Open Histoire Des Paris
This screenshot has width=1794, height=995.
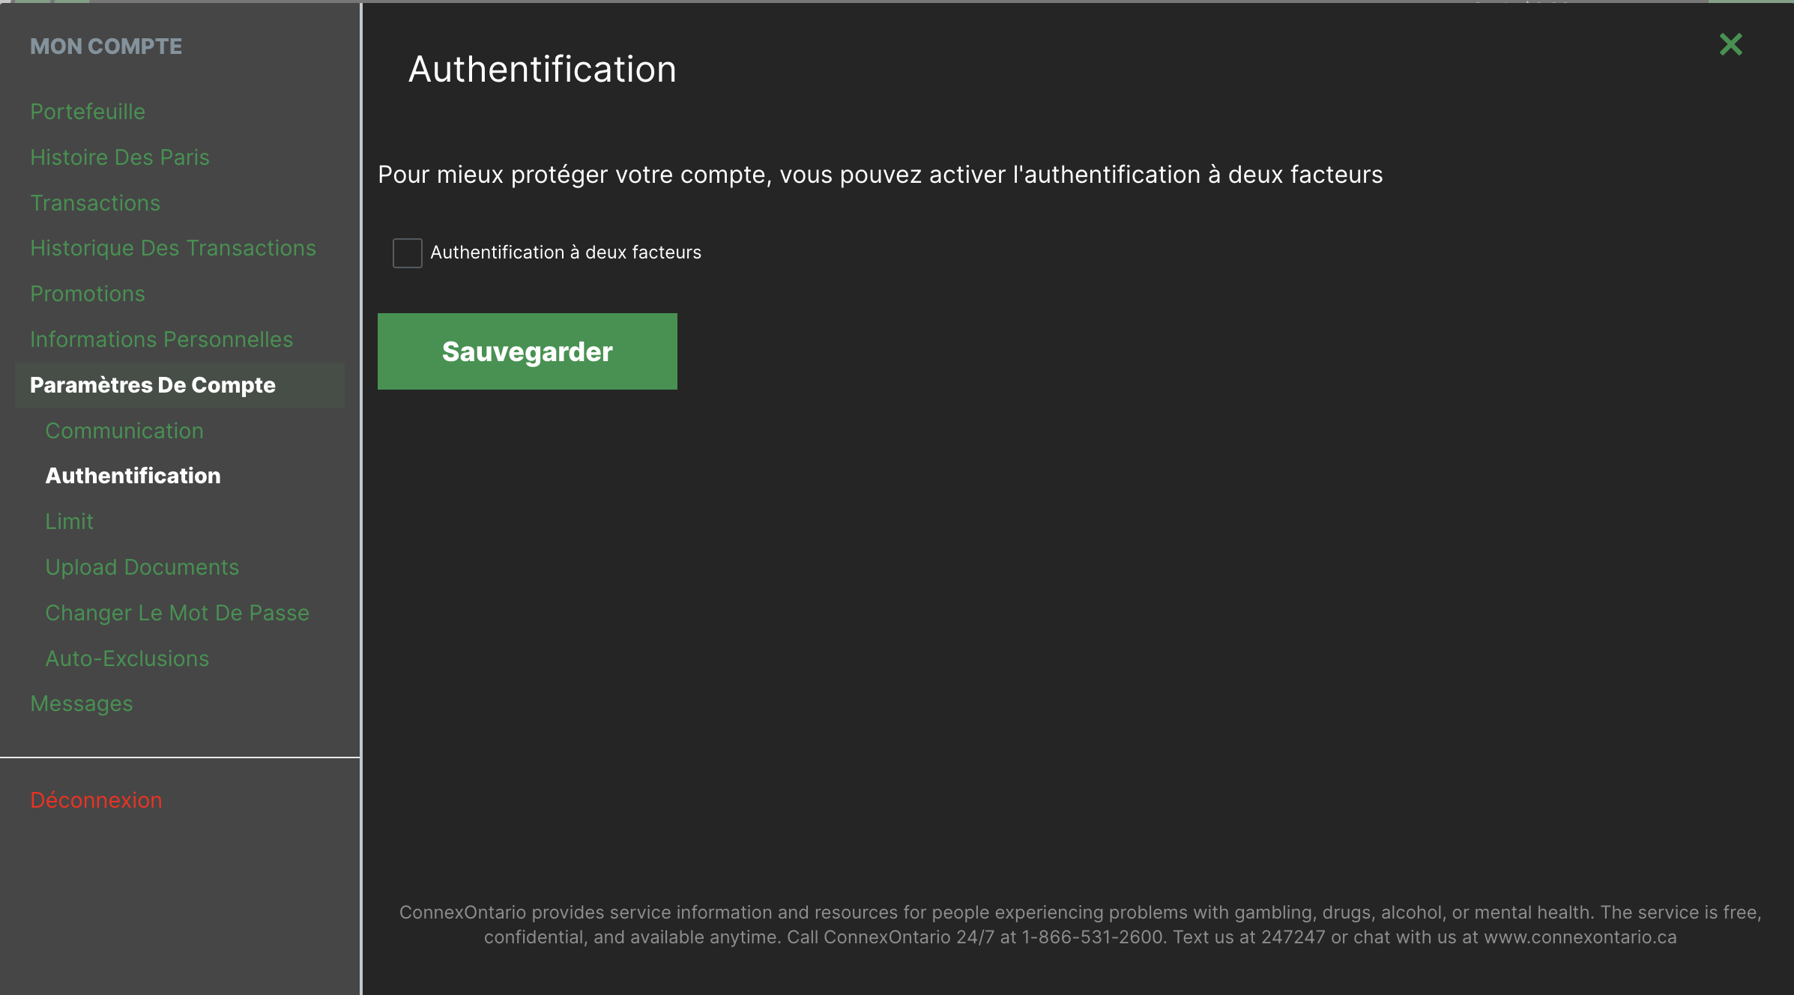120,157
